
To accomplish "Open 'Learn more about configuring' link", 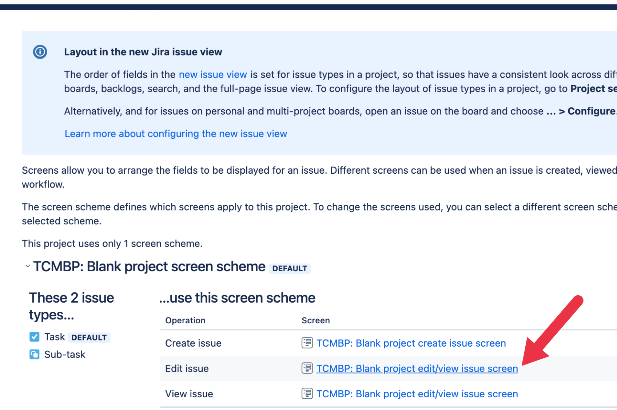I will (x=176, y=134).
